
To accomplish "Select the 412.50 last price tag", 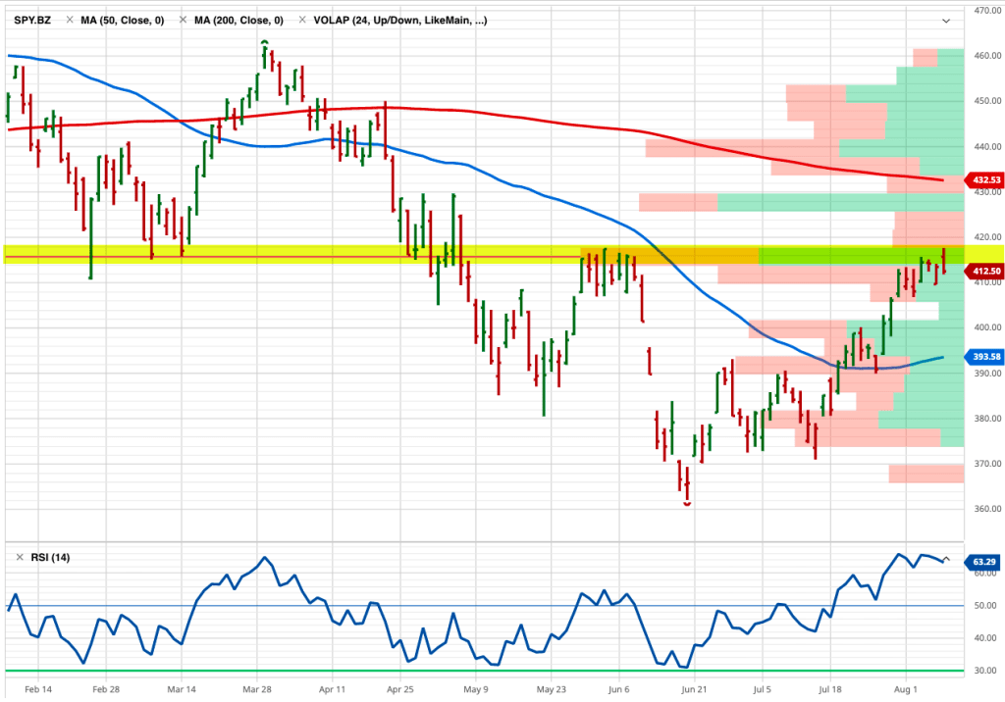I will [x=984, y=271].
